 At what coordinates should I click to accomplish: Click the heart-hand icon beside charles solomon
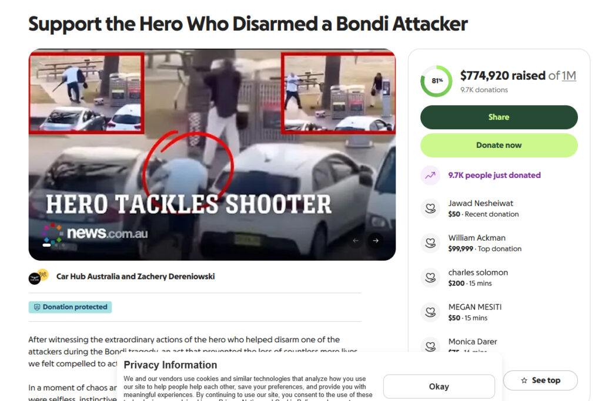point(430,278)
